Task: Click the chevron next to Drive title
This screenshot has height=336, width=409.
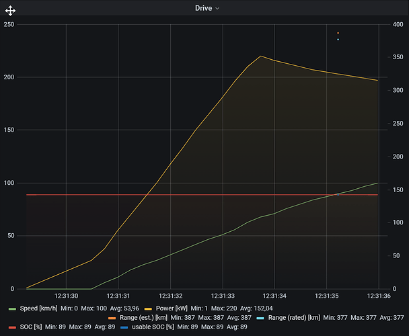Action: (x=217, y=9)
